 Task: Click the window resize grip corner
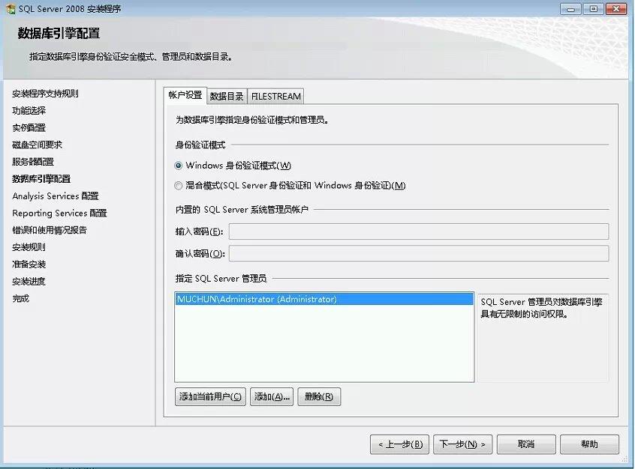pyautogui.click(x=623, y=459)
